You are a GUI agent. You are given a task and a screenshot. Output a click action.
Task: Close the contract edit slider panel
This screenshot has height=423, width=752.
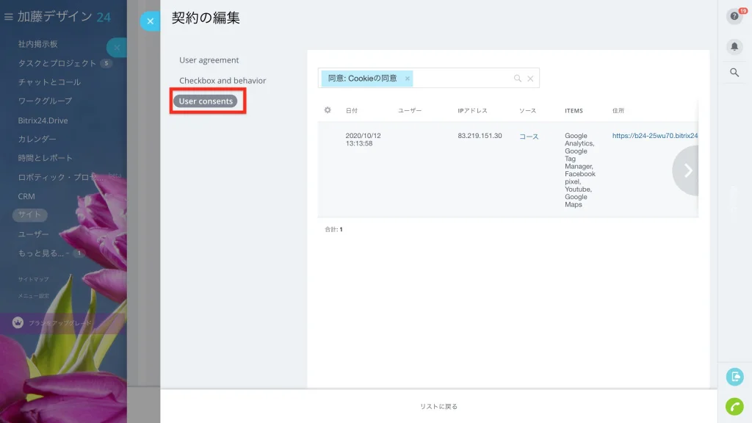150,21
